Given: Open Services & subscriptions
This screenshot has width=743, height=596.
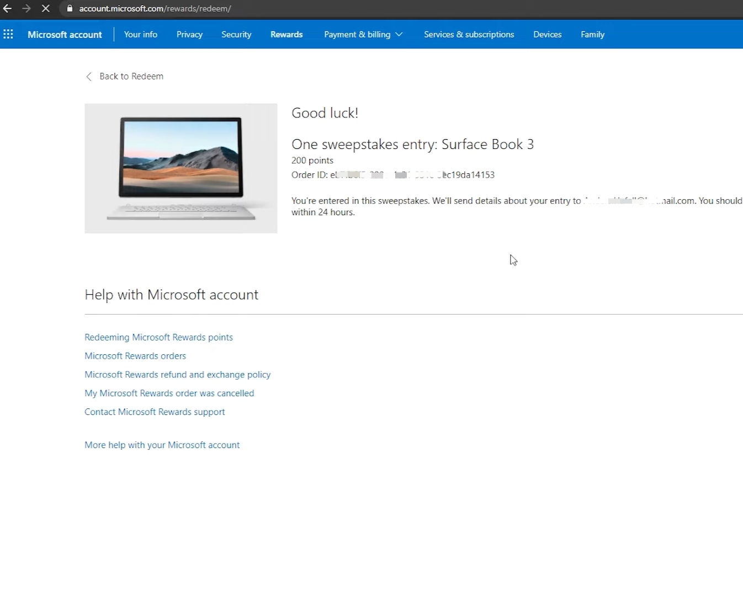Looking at the screenshot, I should tap(469, 34).
